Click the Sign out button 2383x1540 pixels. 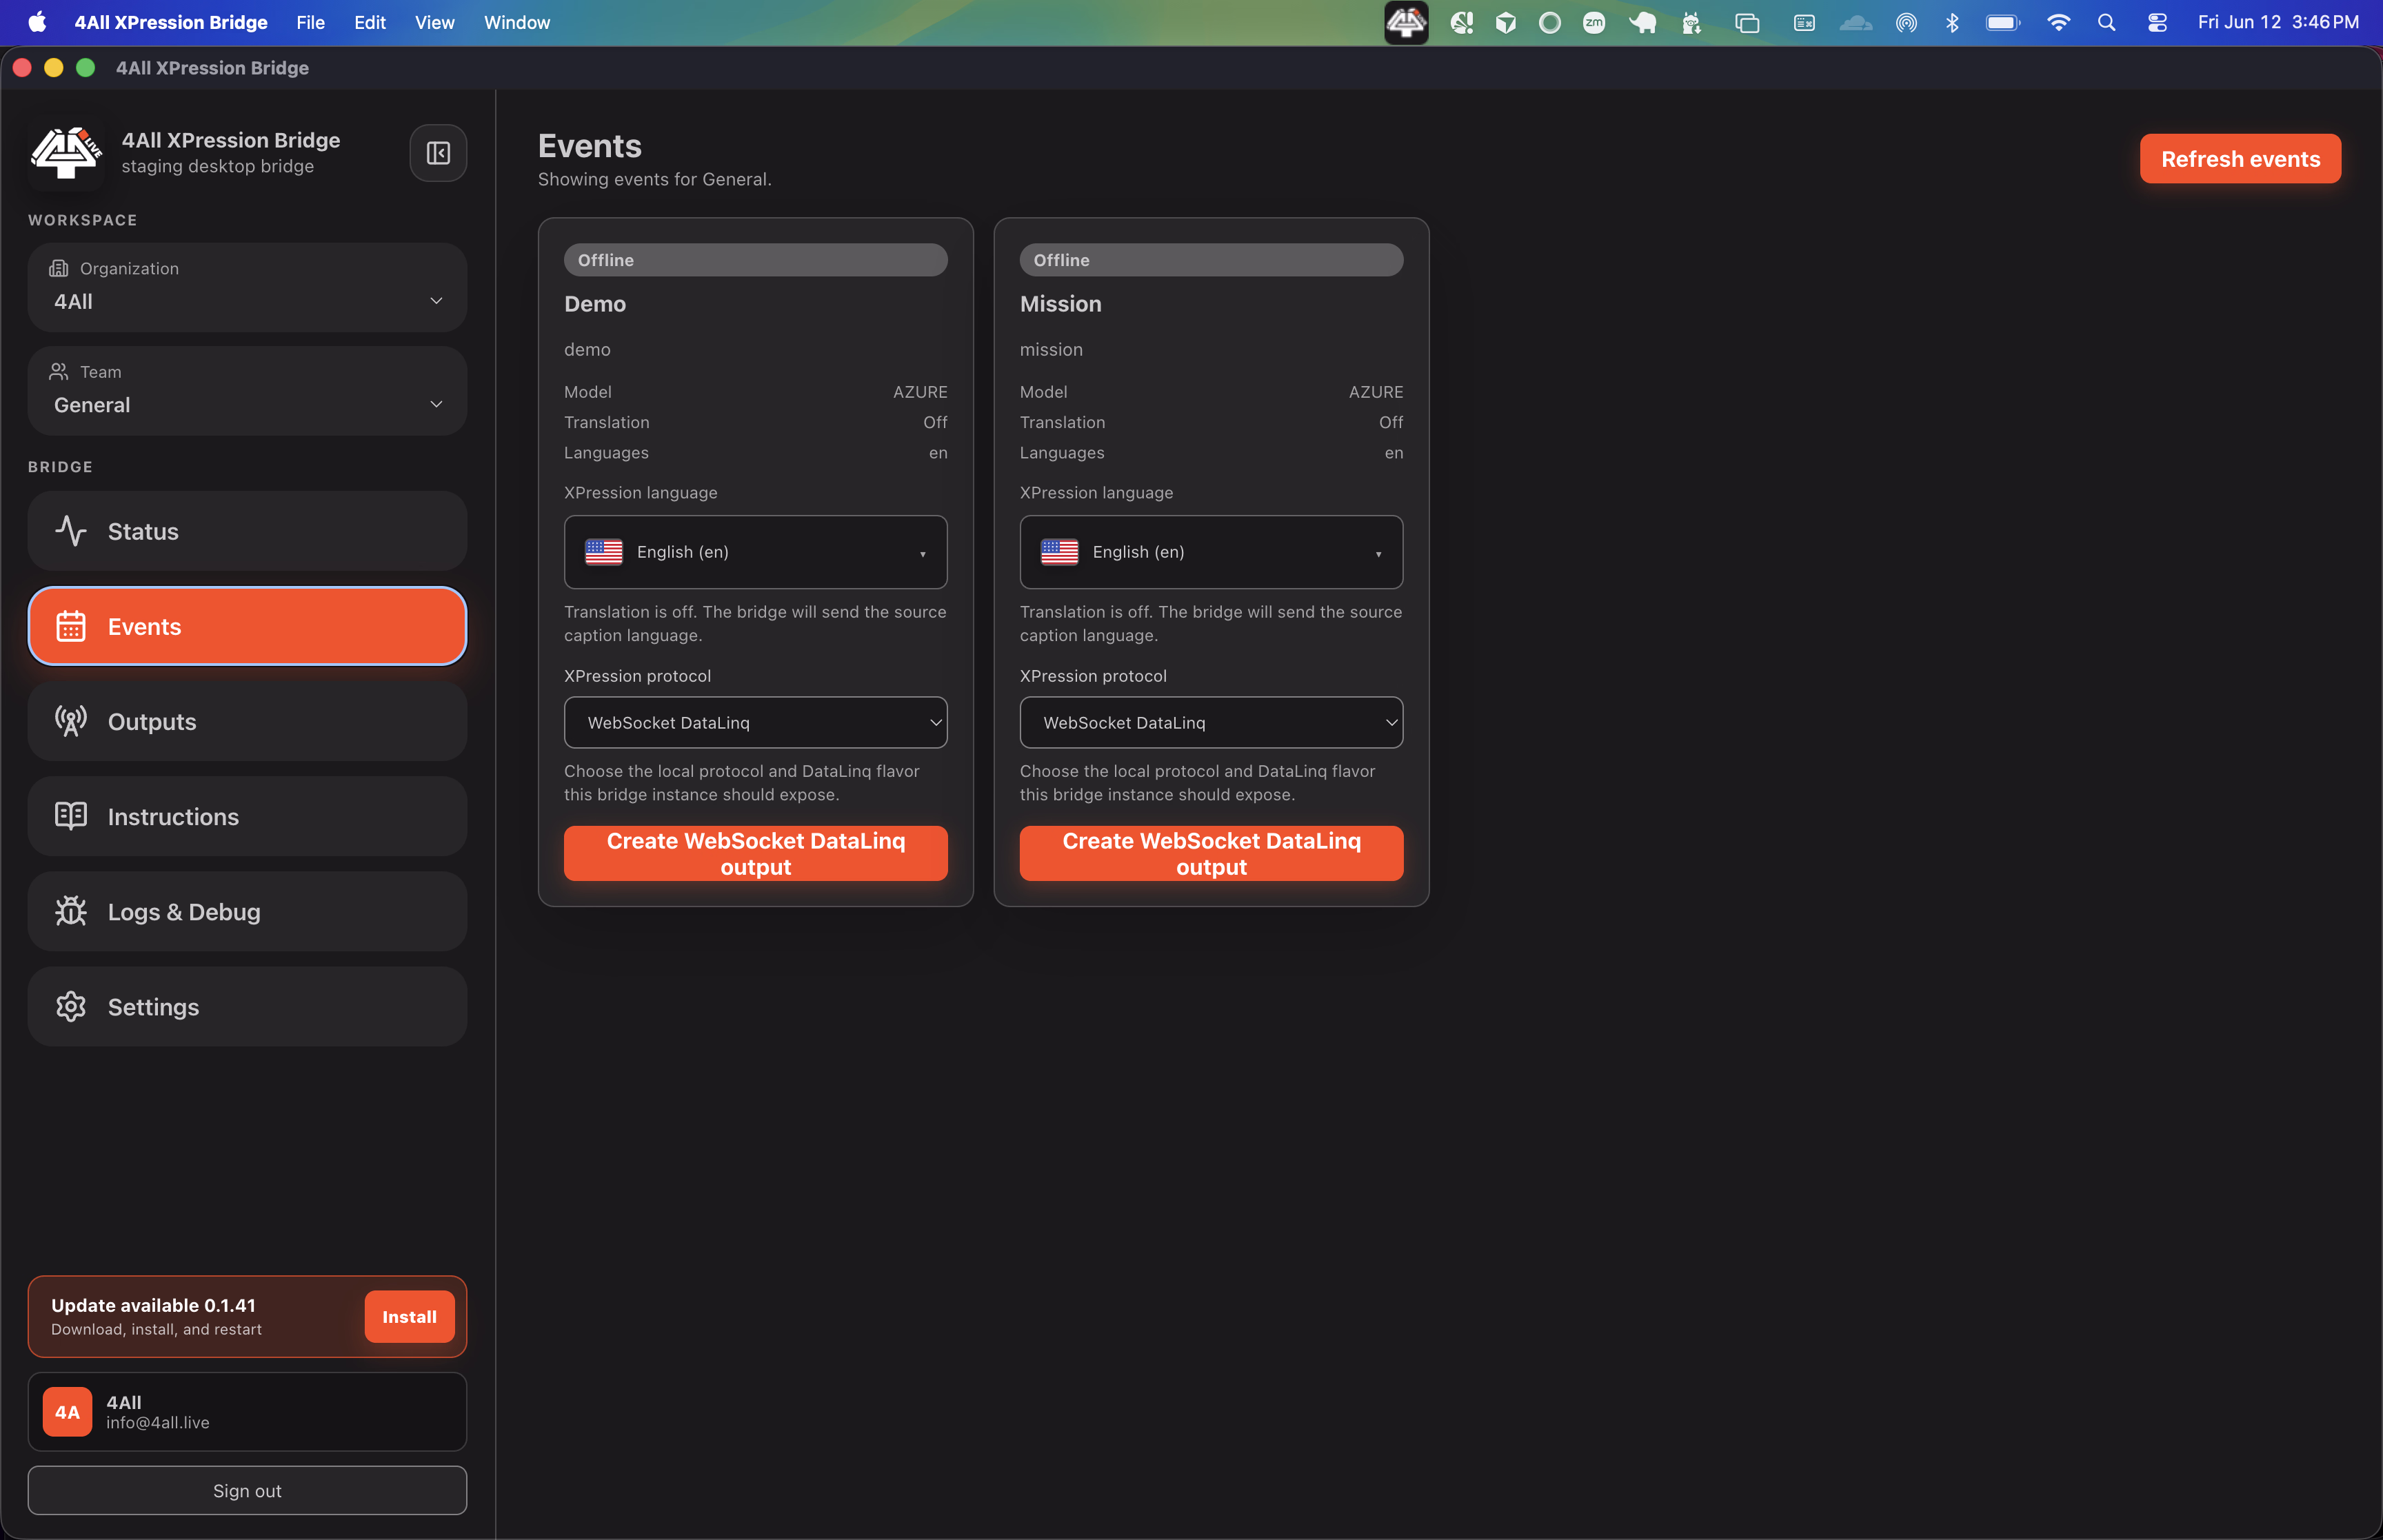tap(247, 1490)
